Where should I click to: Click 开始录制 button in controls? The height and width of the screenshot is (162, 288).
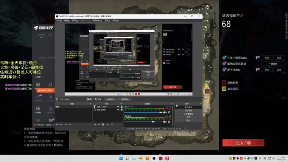point(188,111)
